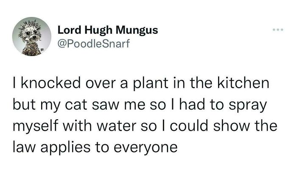Click the word "plant" in the tweet
This screenshot has width=297, height=174.
[x=151, y=84]
